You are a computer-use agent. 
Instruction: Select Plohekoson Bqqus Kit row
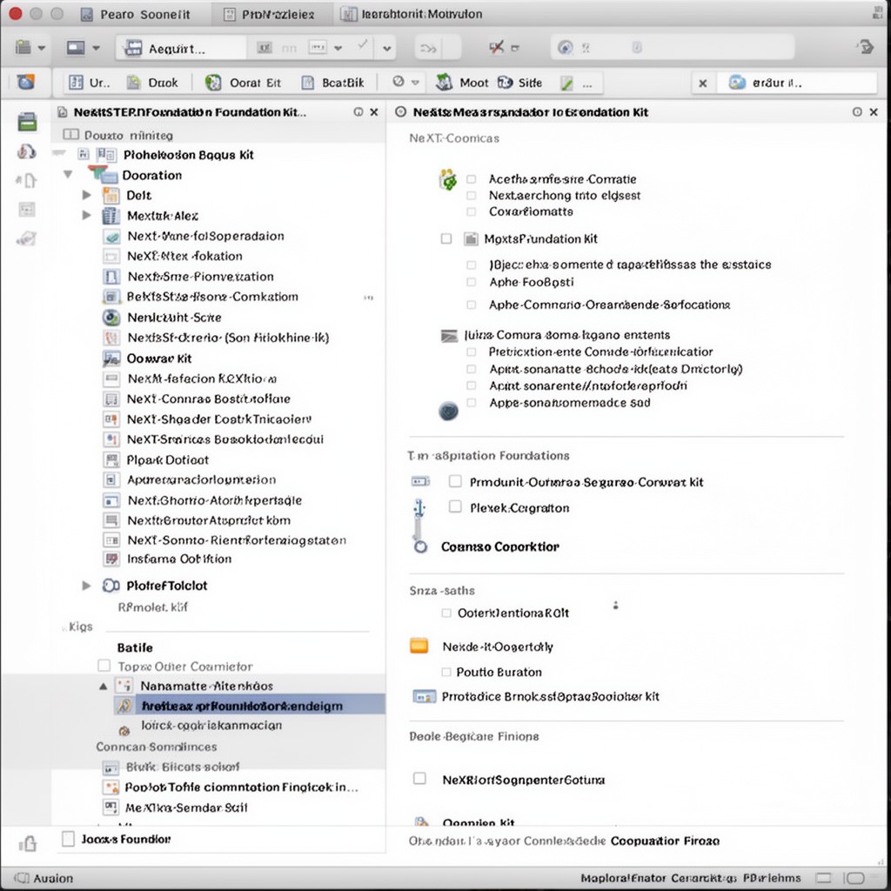point(188,155)
